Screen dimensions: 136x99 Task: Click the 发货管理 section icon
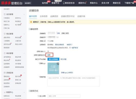pos(5,14)
